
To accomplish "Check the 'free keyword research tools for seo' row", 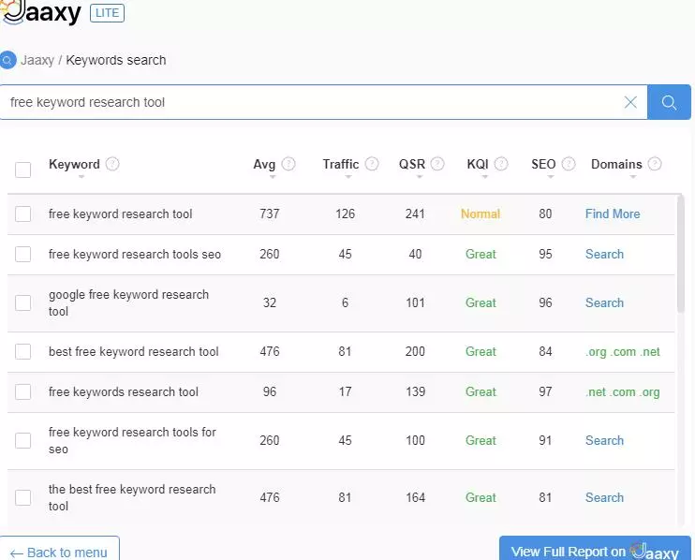I will (x=23, y=440).
